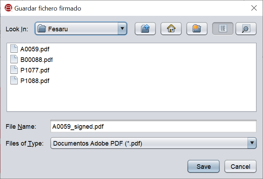Viewport: 263px width, 179px height.
Task: Switch to Details view
Action: pos(246,29)
